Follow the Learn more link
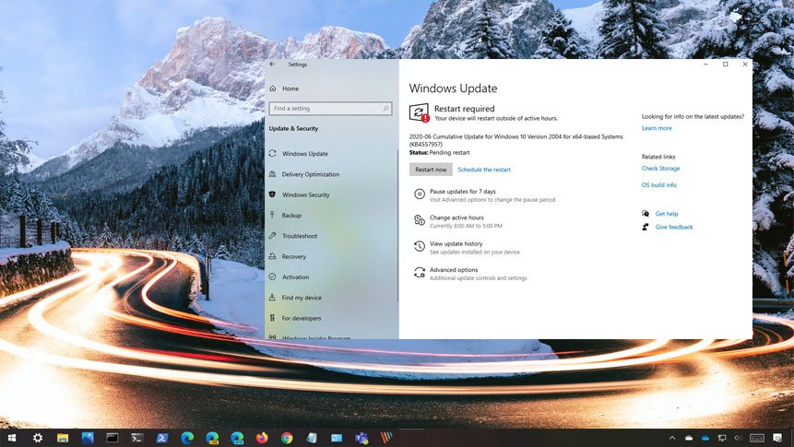The width and height of the screenshot is (794, 447). [657, 128]
